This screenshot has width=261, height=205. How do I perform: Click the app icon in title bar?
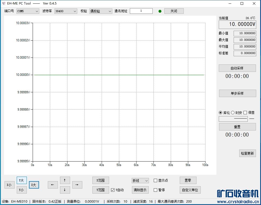[x=4, y=3]
